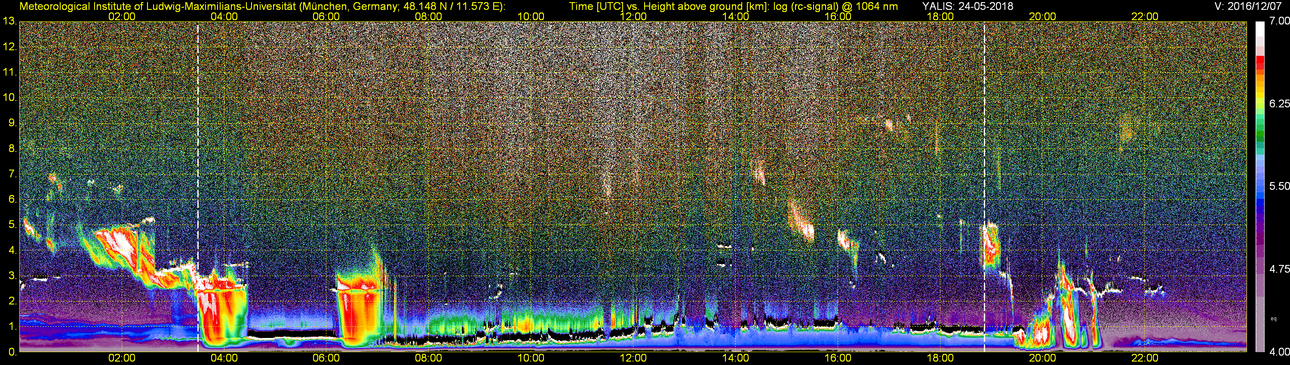Click the 8. km height axis label
The height and width of the screenshot is (365, 1290).
[12, 149]
